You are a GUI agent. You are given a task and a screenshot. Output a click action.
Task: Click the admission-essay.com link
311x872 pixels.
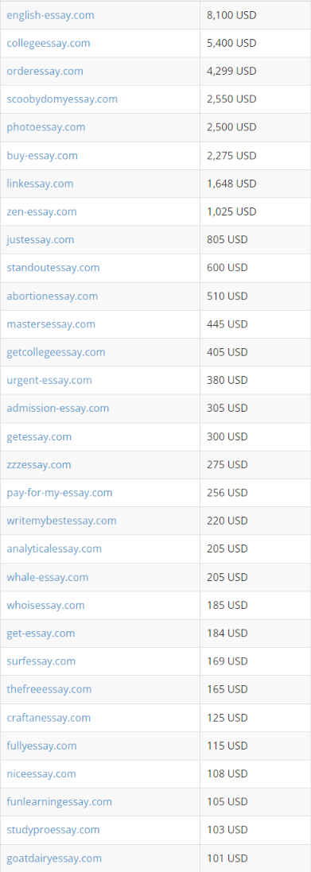pos(58,408)
